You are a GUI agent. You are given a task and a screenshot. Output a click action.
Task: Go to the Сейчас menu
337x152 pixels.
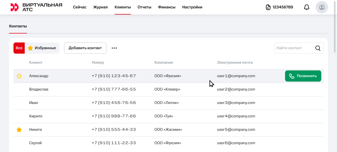coord(79,7)
